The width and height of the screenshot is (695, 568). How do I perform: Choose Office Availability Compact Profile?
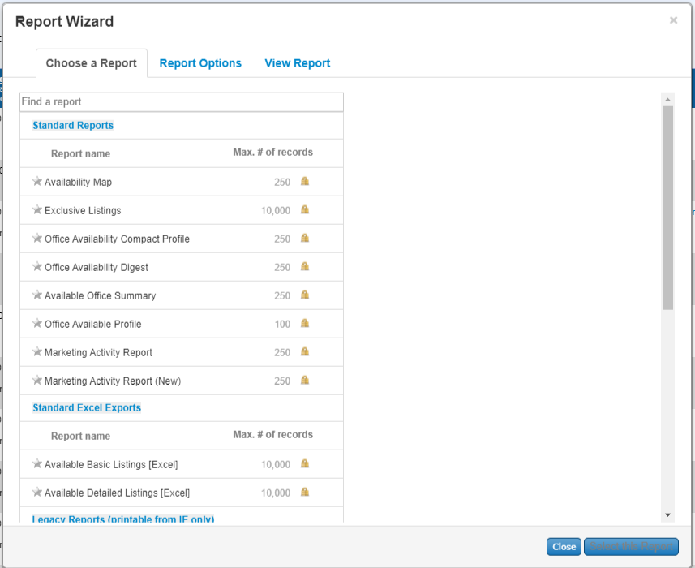click(x=117, y=239)
